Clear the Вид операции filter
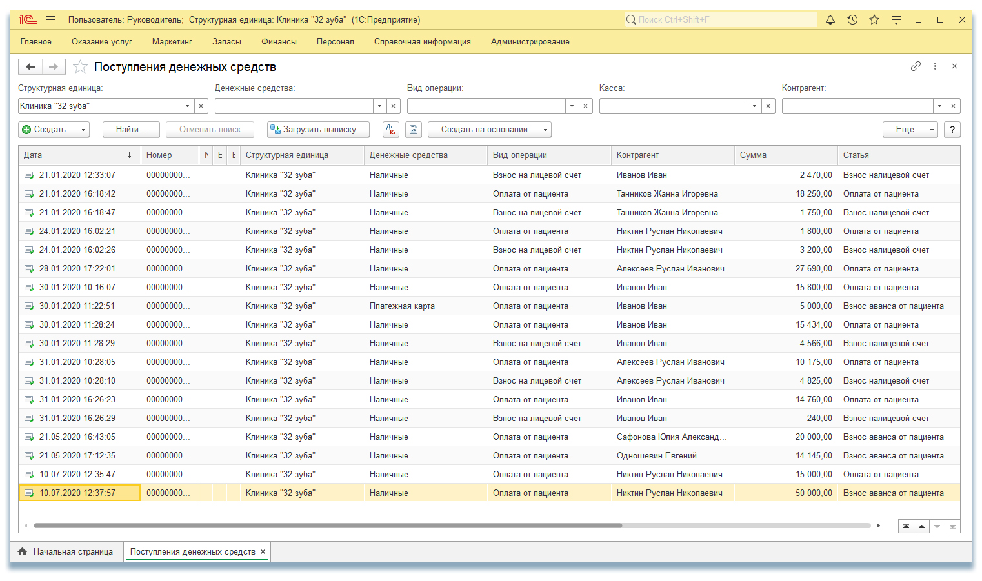Viewport: 982px width, 581px height. [586, 106]
